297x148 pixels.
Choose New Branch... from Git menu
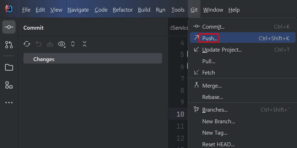[x=243, y=121]
